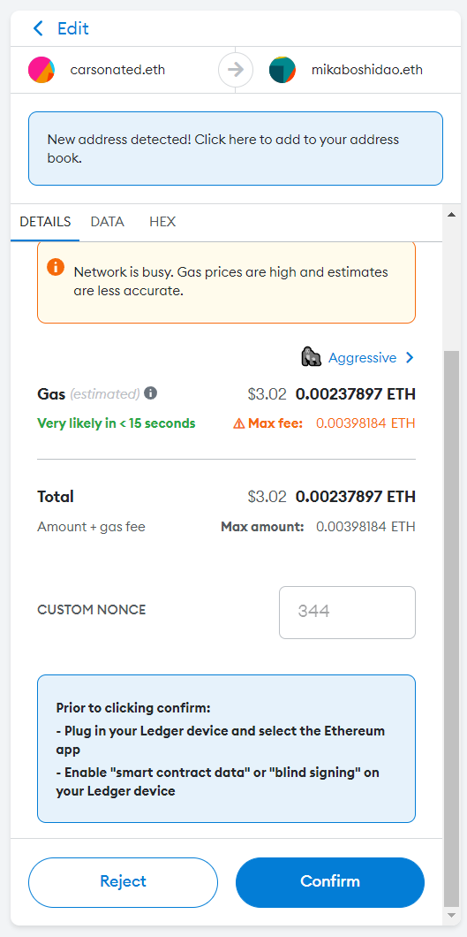Confirm the transaction

pyautogui.click(x=330, y=882)
